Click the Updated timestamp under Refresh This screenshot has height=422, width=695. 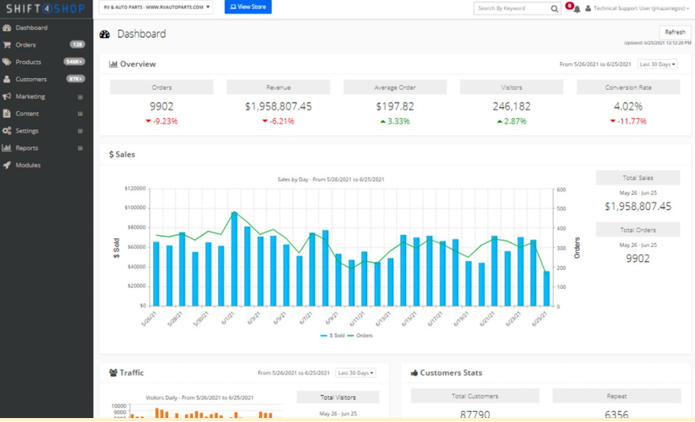[x=658, y=43]
